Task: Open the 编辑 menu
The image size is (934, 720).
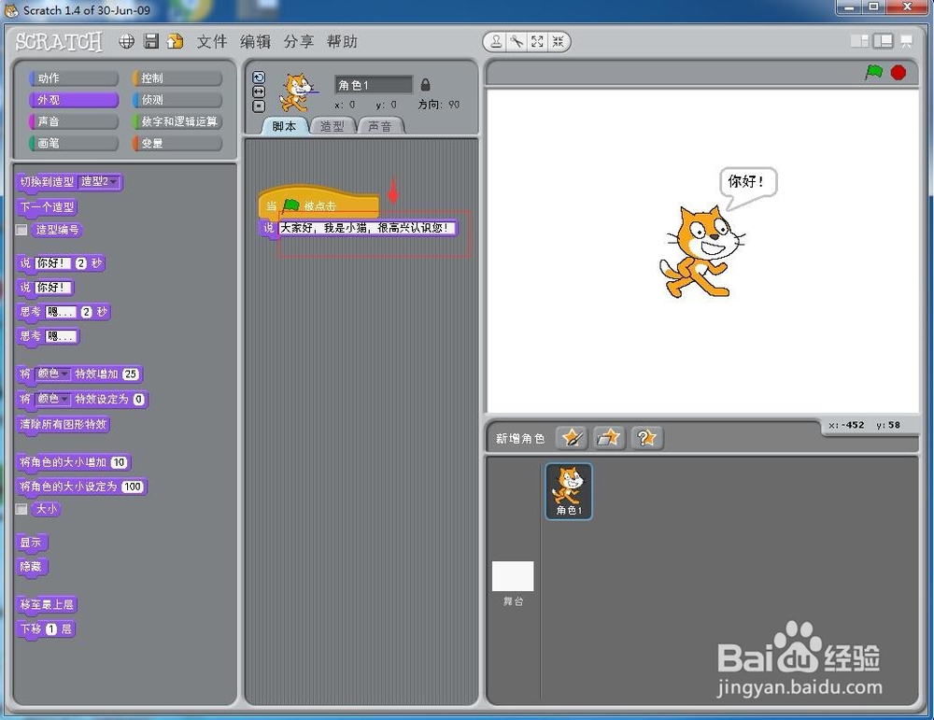Action: 255,41
